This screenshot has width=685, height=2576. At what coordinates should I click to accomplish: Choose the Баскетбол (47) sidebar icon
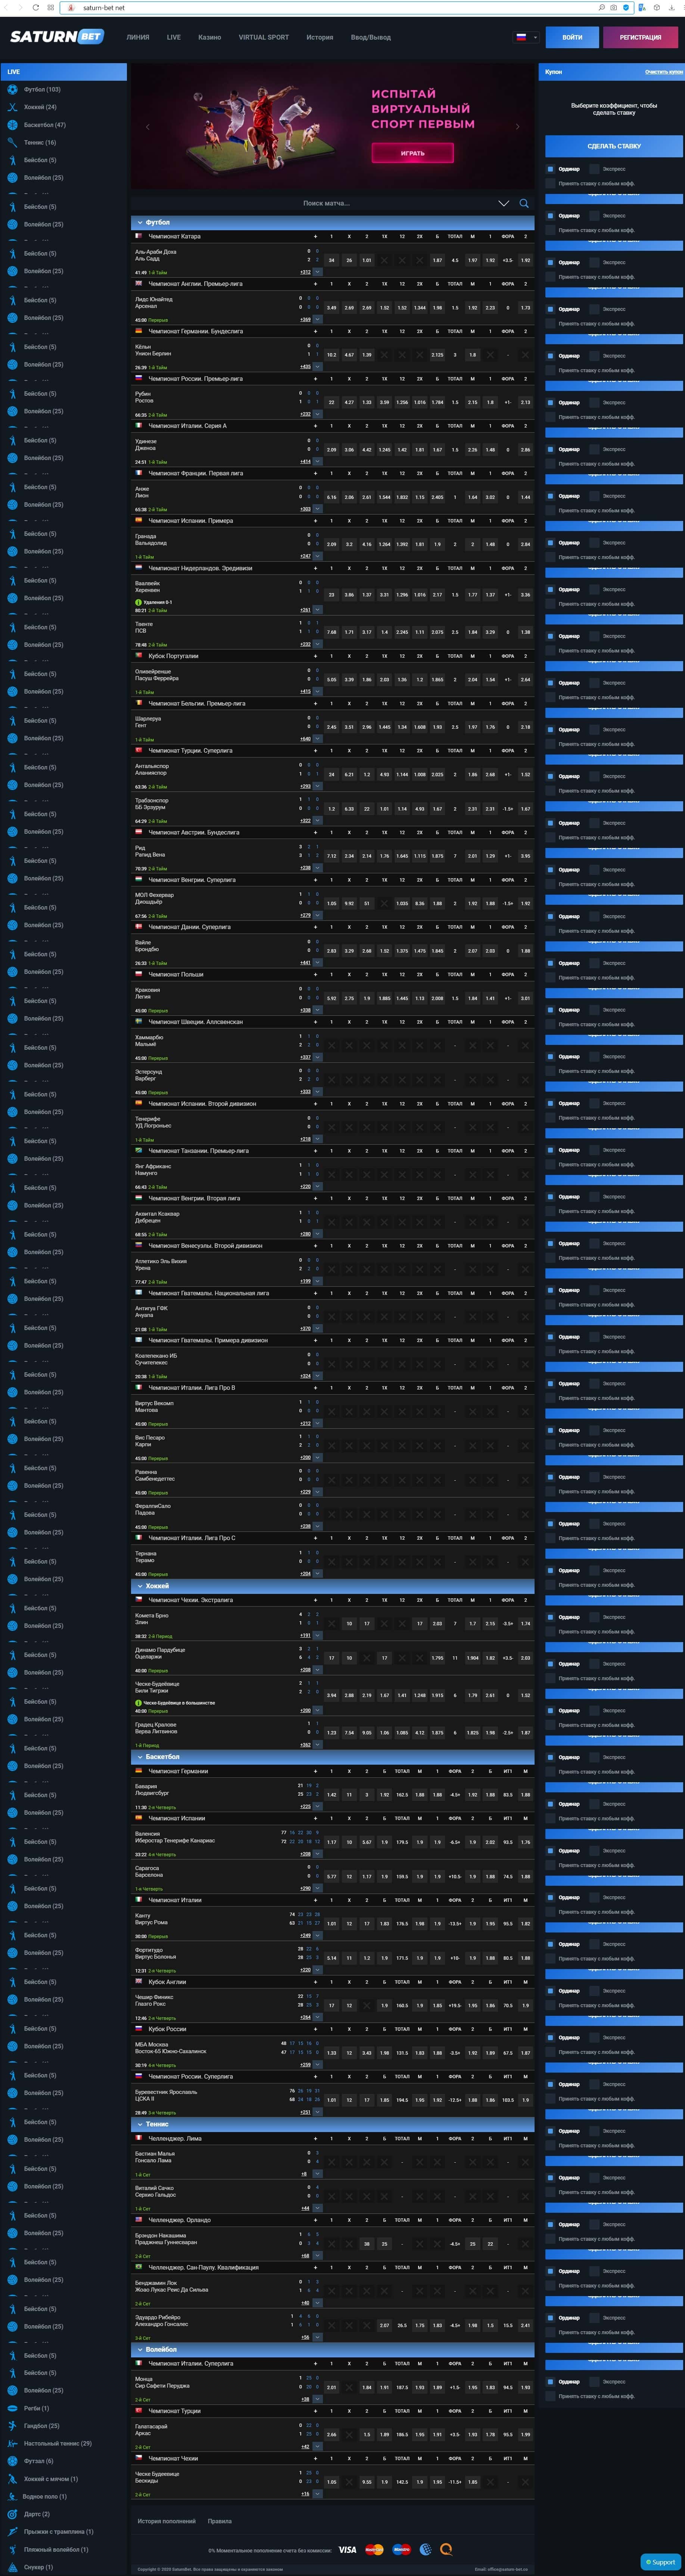point(12,125)
